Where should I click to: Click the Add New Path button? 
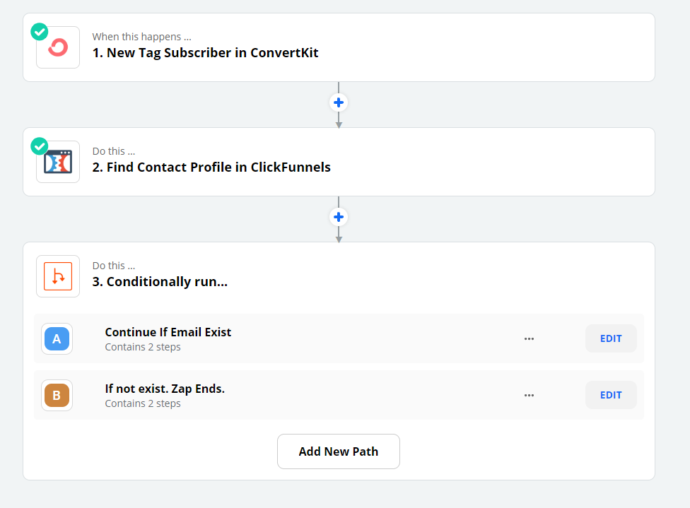point(339,451)
